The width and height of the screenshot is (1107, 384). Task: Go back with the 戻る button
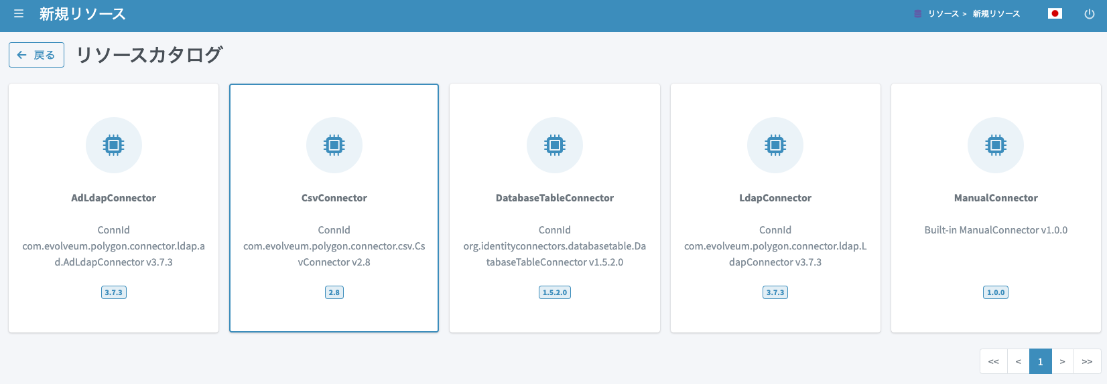[36, 55]
